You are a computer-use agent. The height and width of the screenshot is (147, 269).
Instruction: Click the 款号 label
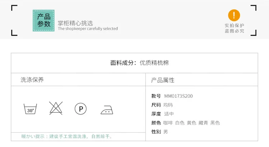click(156, 96)
